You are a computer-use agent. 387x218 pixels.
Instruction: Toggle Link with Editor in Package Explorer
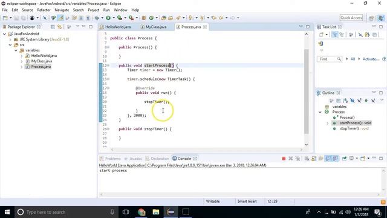[59, 27]
